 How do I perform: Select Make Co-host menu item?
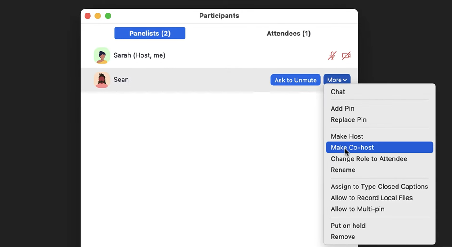point(352,147)
